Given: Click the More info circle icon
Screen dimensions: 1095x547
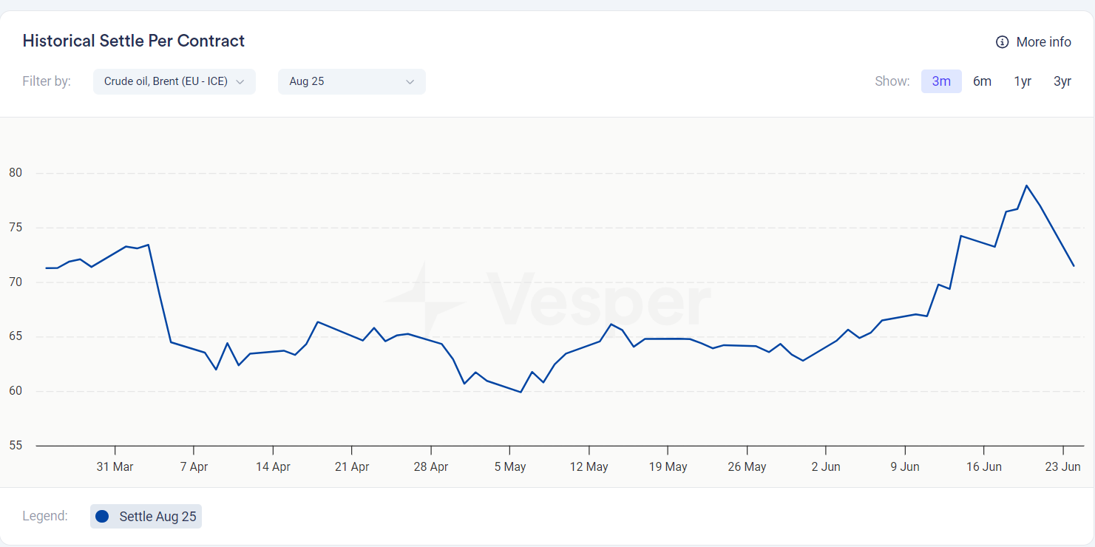Looking at the screenshot, I should tap(1002, 42).
